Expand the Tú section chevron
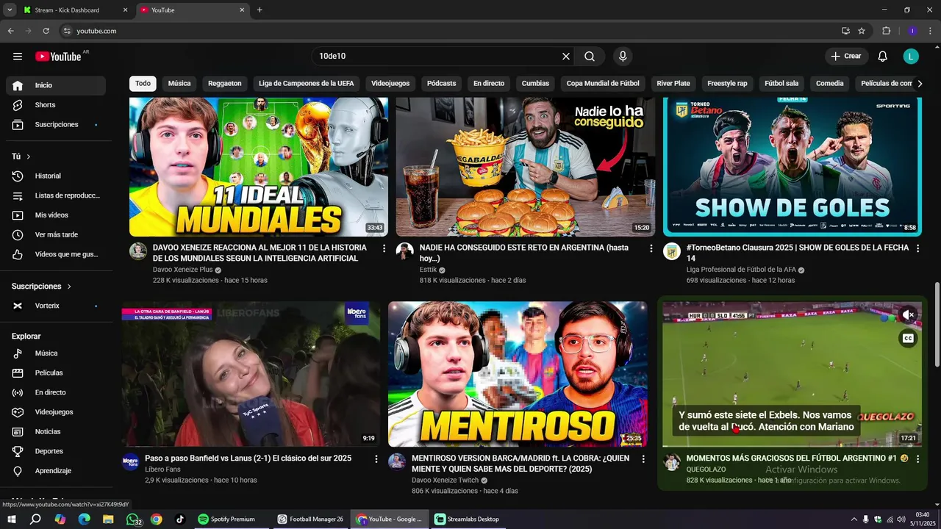941x529 pixels. [29, 156]
